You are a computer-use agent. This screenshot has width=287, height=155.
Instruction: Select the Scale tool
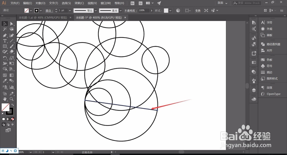(12, 58)
